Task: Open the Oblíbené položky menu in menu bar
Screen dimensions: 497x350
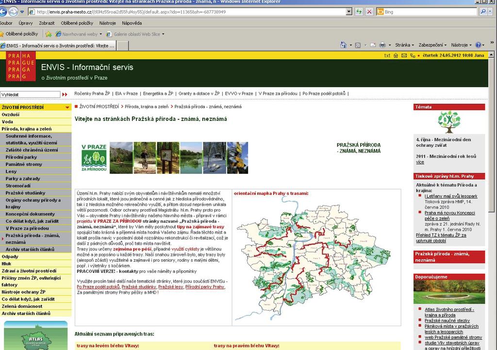Action: 77,23
